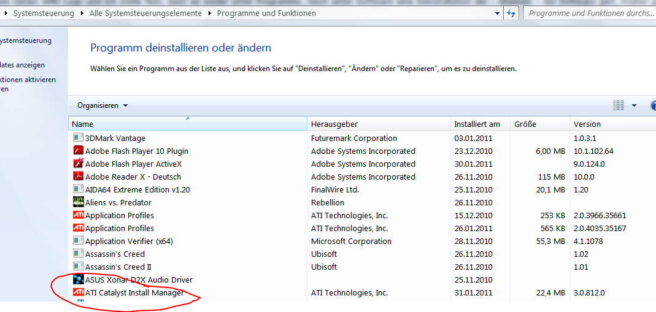Click the refresh button beside the address bar

click(511, 13)
